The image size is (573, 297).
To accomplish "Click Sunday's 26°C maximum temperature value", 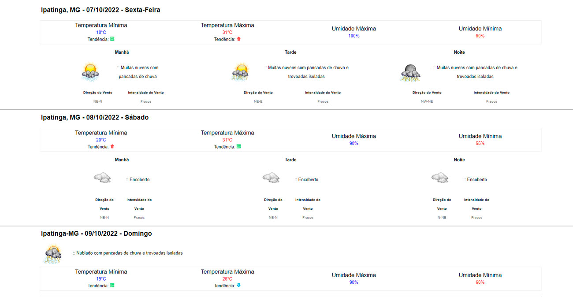I will pyautogui.click(x=227, y=279).
